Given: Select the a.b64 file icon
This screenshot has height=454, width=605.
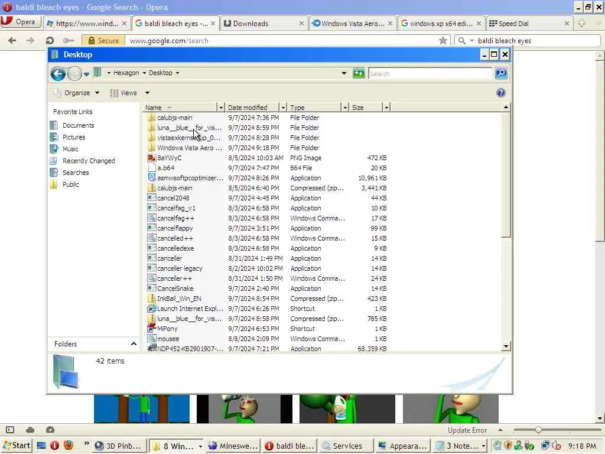Looking at the screenshot, I should [x=152, y=168].
